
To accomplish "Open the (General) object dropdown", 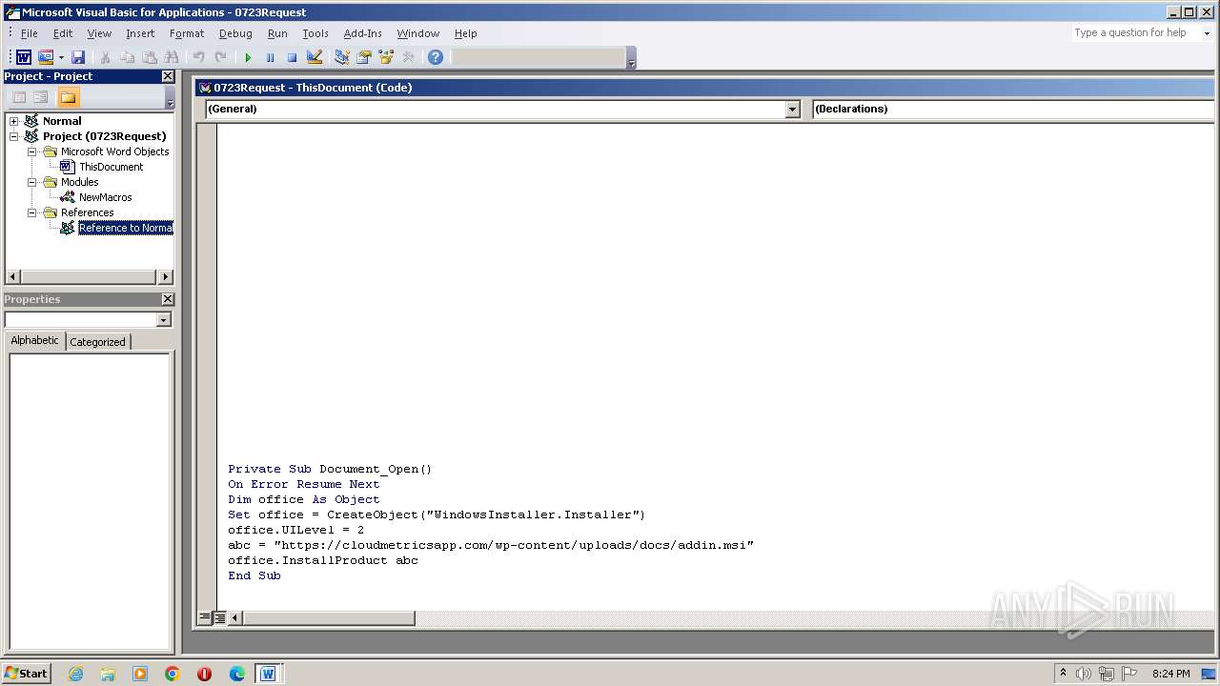I will pyautogui.click(x=792, y=110).
